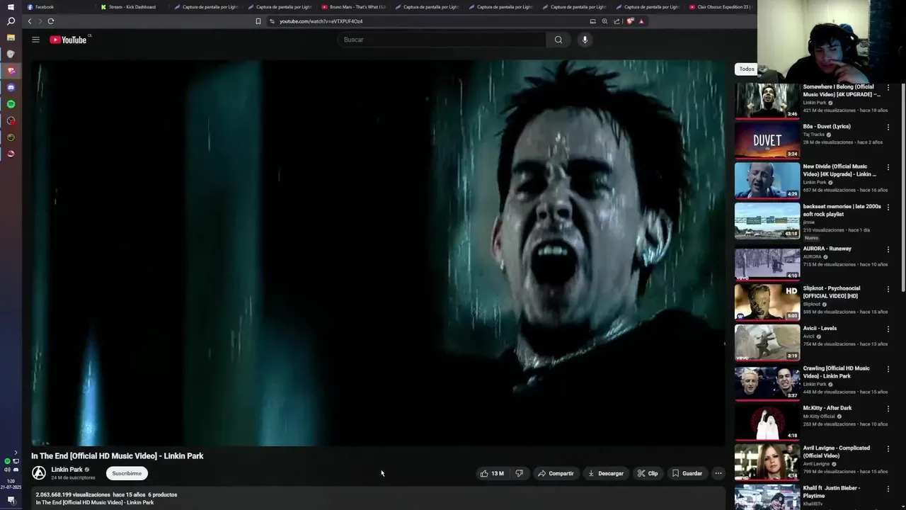
Task: Click the video title In The End text
Action: point(117,456)
